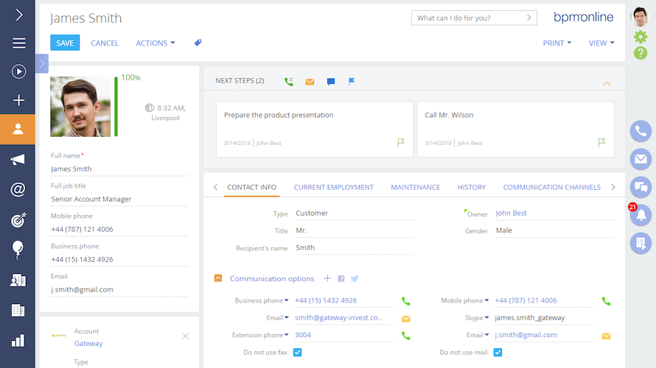656x368 pixels.
Task: Open the View dropdown menu
Action: pyautogui.click(x=601, y=43)
